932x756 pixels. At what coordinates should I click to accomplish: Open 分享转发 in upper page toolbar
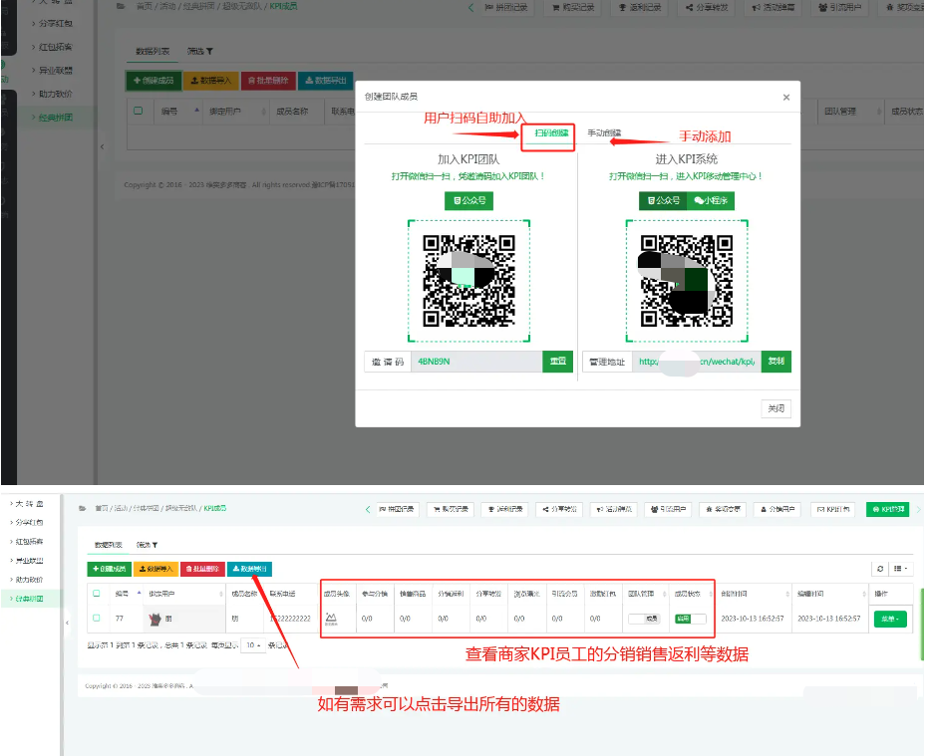point(706,7)
